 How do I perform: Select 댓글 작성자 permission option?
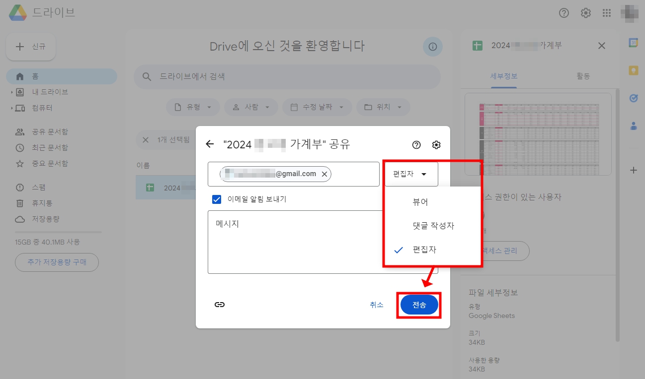(432, 226)
